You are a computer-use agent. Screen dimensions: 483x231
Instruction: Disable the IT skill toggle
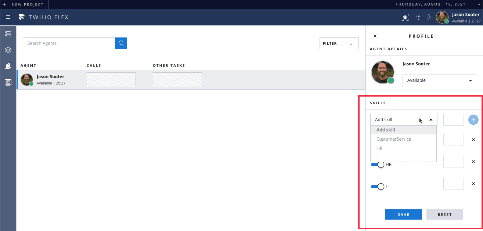(376, 187)
